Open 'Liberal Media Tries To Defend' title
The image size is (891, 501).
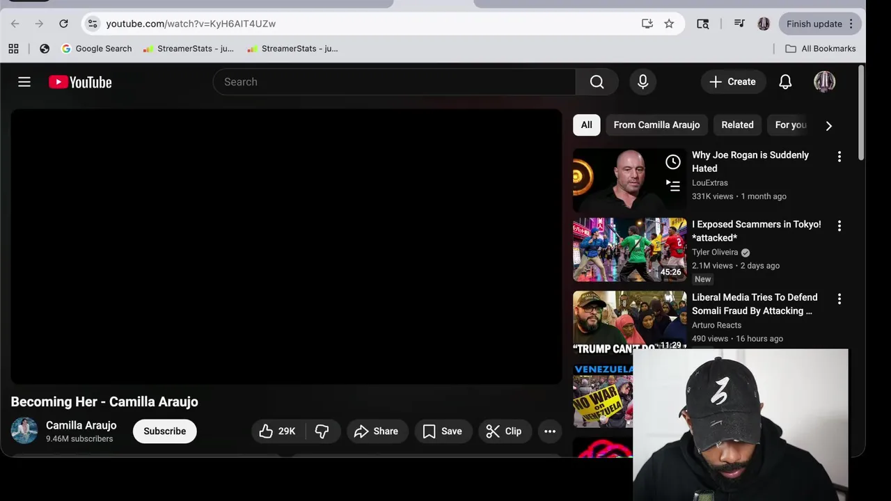click(x=755, y=304)
